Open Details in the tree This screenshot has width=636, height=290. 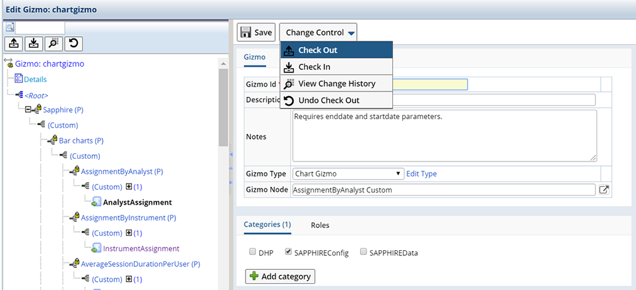click(35, 79)
